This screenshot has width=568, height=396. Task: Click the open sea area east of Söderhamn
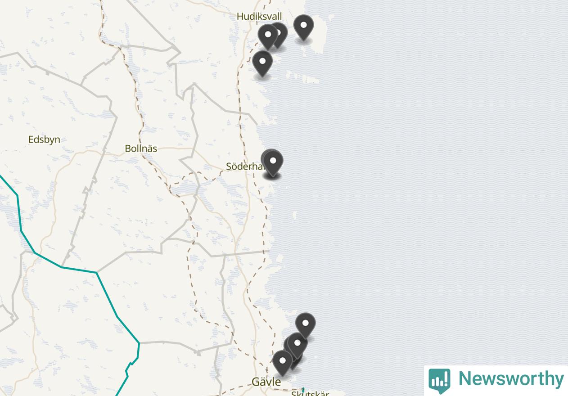[405, 166]
